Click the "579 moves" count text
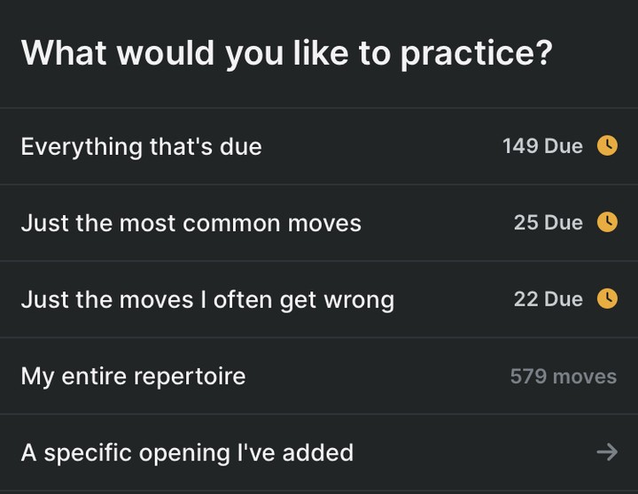This screenshot has height=494, width=638. click(x=563, y=376)
